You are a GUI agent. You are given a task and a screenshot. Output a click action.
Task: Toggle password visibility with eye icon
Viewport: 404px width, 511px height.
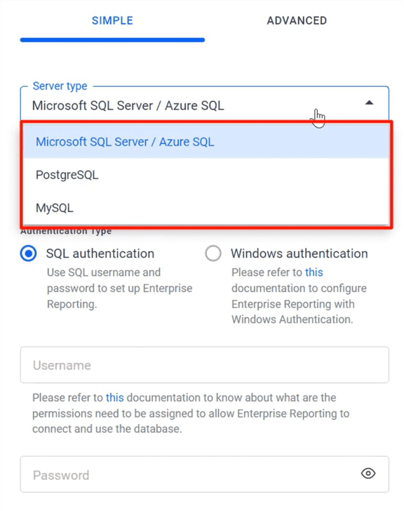click(x=368, y=473)
